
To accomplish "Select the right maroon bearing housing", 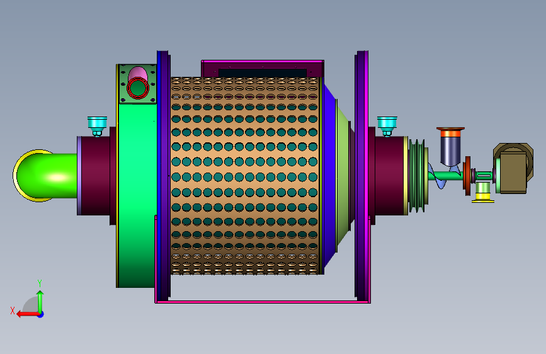I will click(x=389, y=176).
